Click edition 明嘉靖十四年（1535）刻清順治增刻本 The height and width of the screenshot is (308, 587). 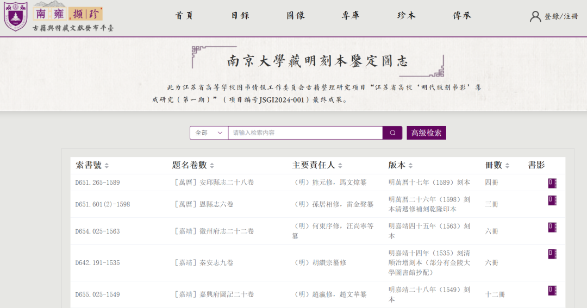[429, 263]
